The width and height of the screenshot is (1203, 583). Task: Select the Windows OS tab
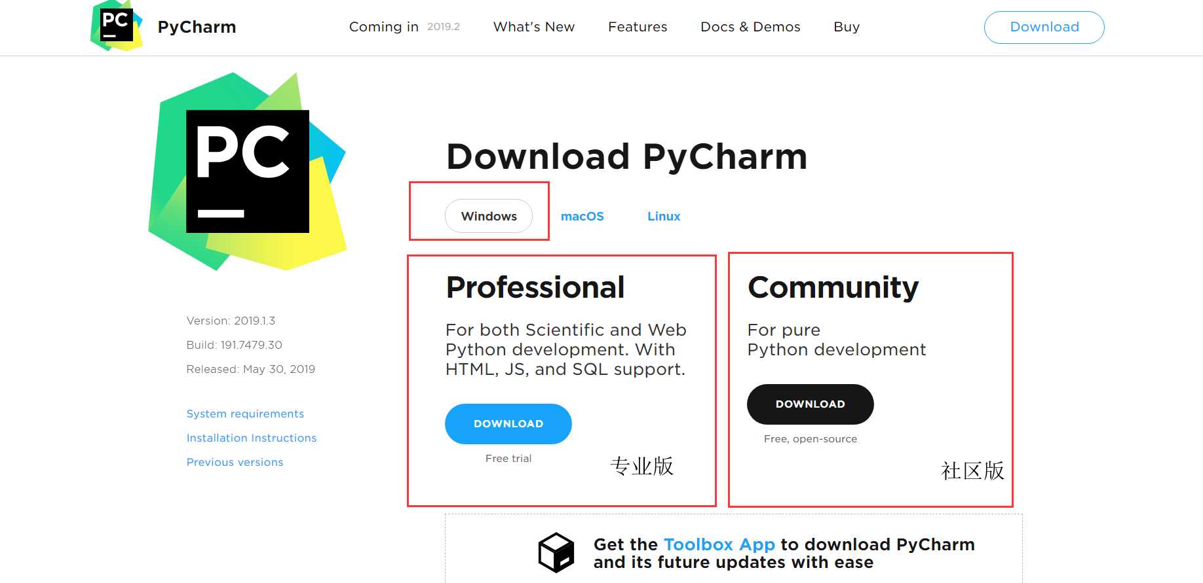tap(489, 216)
